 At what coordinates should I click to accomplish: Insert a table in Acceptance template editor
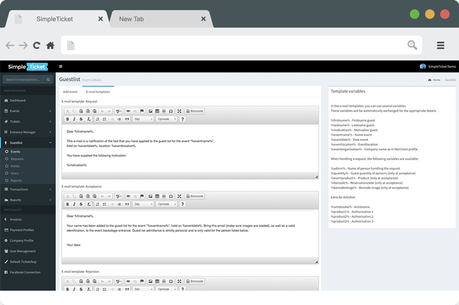157,196
